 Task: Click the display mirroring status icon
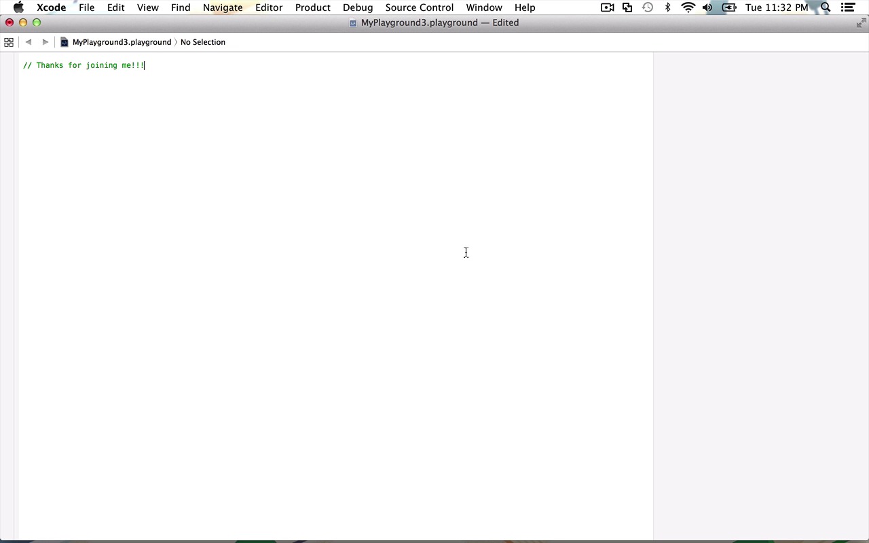627,7
